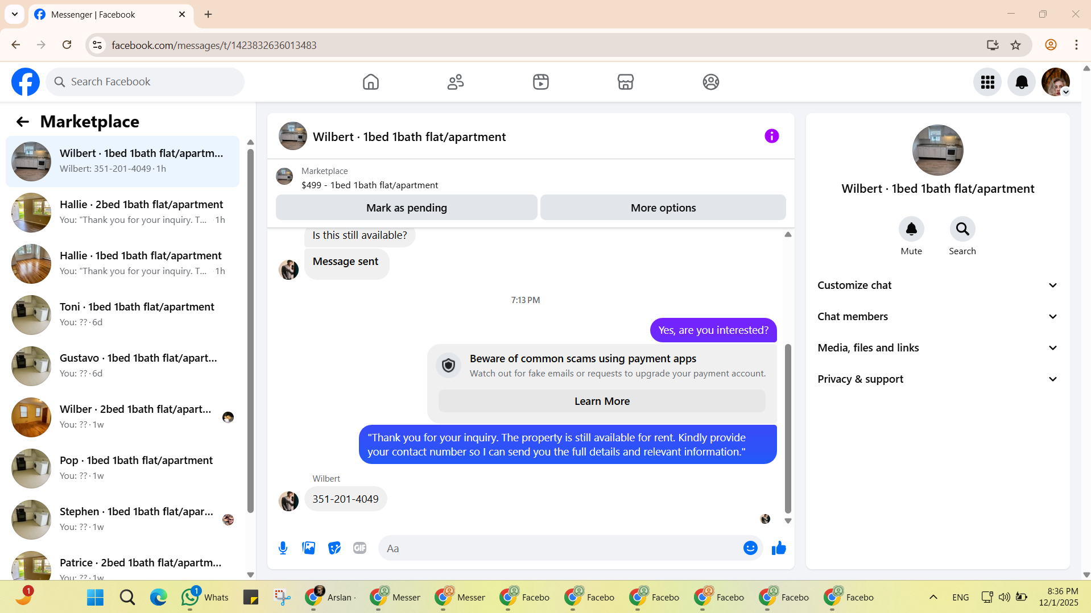Open Stephen 1bed 1bath conversation
Image resolution: width=1091 pixels, height=613 pixels.
[x=122, y=520]
